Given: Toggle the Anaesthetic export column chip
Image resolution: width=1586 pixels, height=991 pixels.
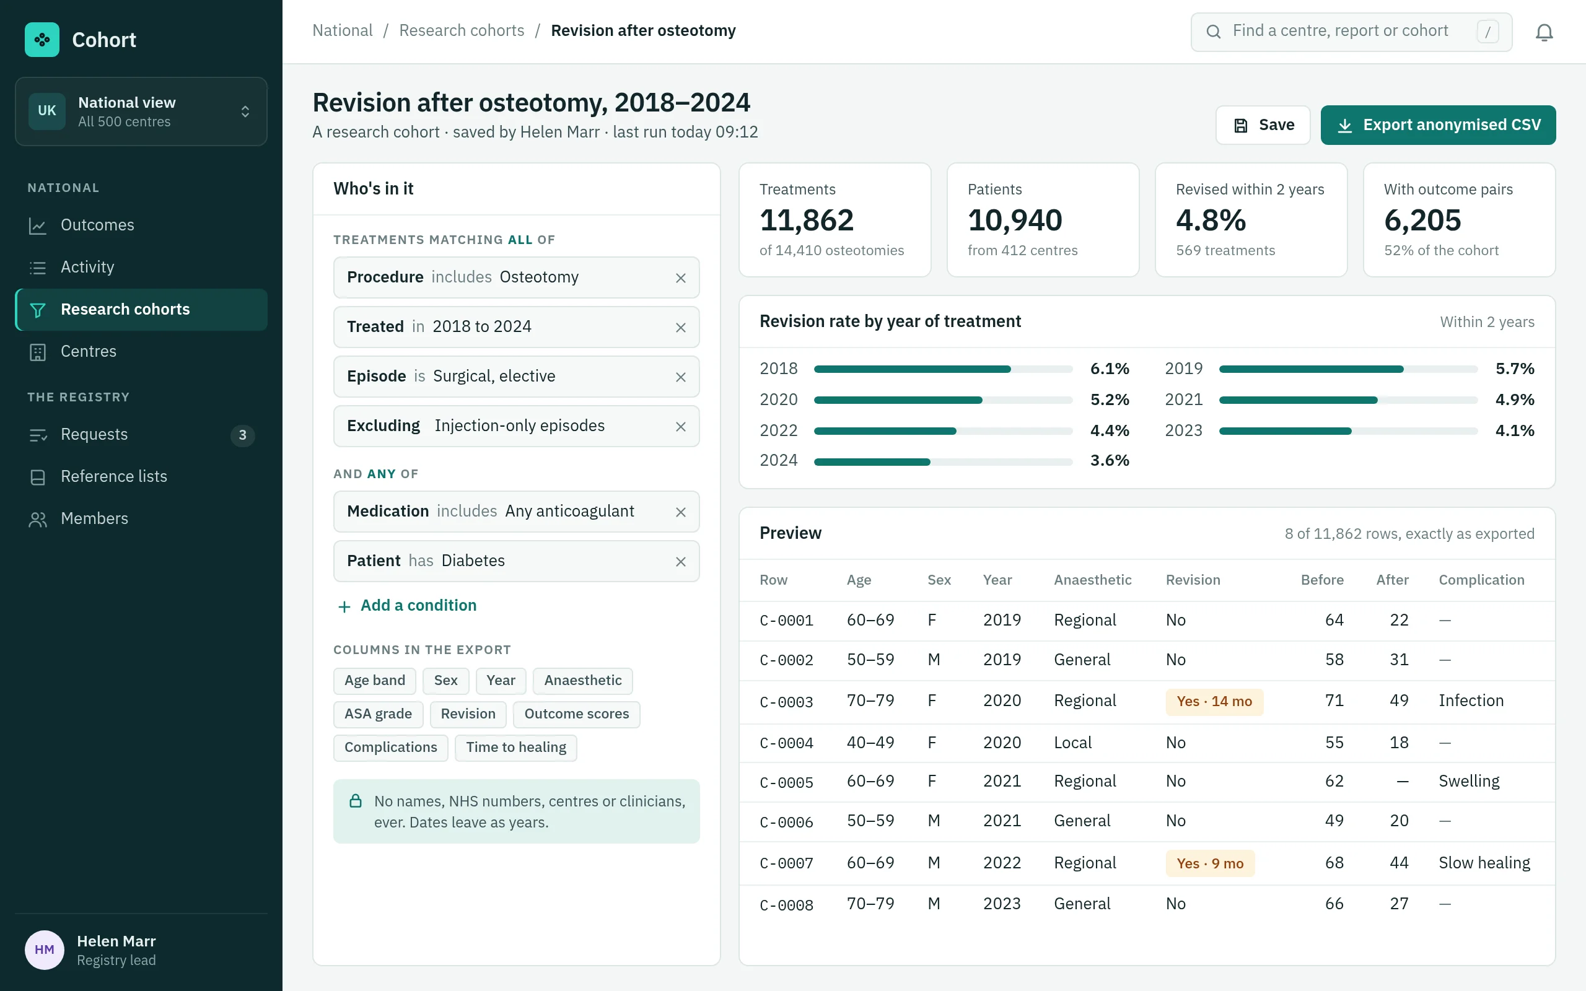Looking at the screenshot, I should coord(582,680).
